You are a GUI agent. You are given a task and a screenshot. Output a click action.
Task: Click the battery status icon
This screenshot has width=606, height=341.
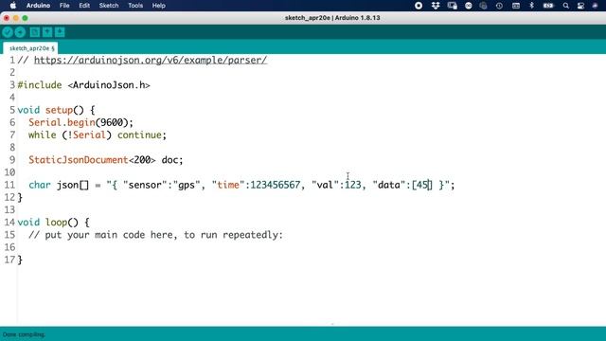[548, 6]
